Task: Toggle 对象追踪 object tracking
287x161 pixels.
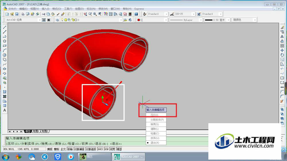Action: tap(91, 149)
